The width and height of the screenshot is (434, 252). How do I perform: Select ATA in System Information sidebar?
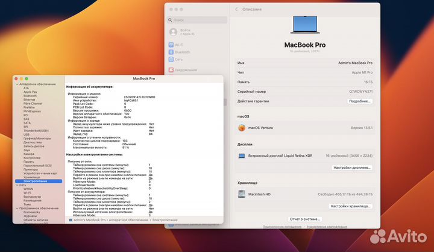point(26,88)
